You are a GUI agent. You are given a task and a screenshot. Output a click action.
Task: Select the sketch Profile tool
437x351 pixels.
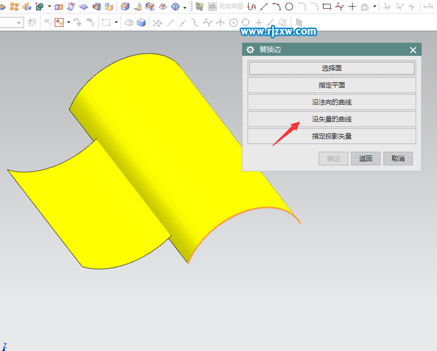[x=251, y=7]
